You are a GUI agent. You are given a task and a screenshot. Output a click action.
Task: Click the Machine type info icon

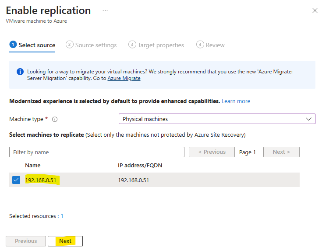pos(55,119)
